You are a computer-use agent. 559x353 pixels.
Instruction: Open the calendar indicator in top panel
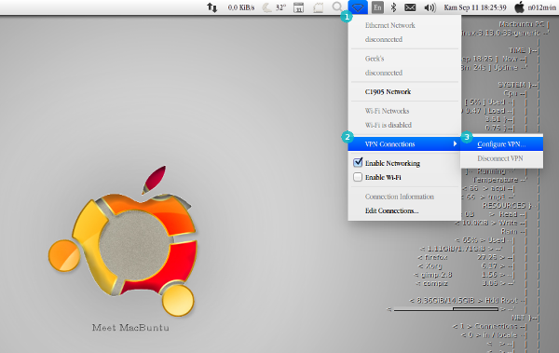coord(298,7)
